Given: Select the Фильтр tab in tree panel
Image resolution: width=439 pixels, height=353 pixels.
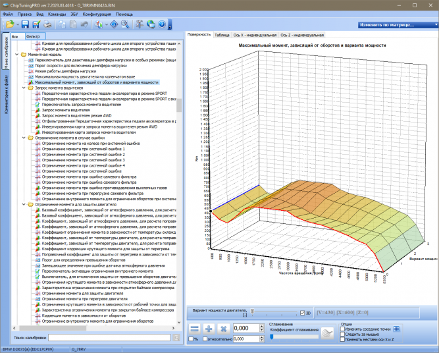Looking at the screenshot, I should coord(35,36).
